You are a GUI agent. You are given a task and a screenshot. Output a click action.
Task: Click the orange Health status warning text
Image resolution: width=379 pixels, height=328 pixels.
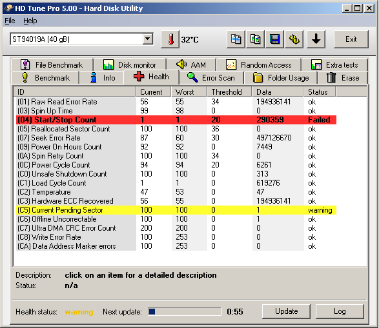click(79, 312)
